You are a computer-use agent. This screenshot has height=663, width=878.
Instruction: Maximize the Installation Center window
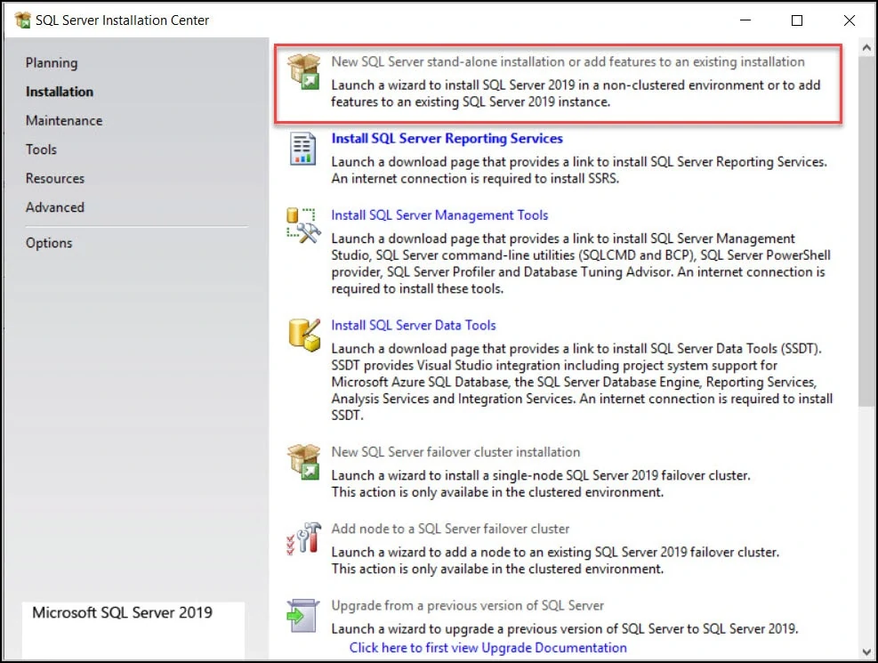[x=797, y=20]
